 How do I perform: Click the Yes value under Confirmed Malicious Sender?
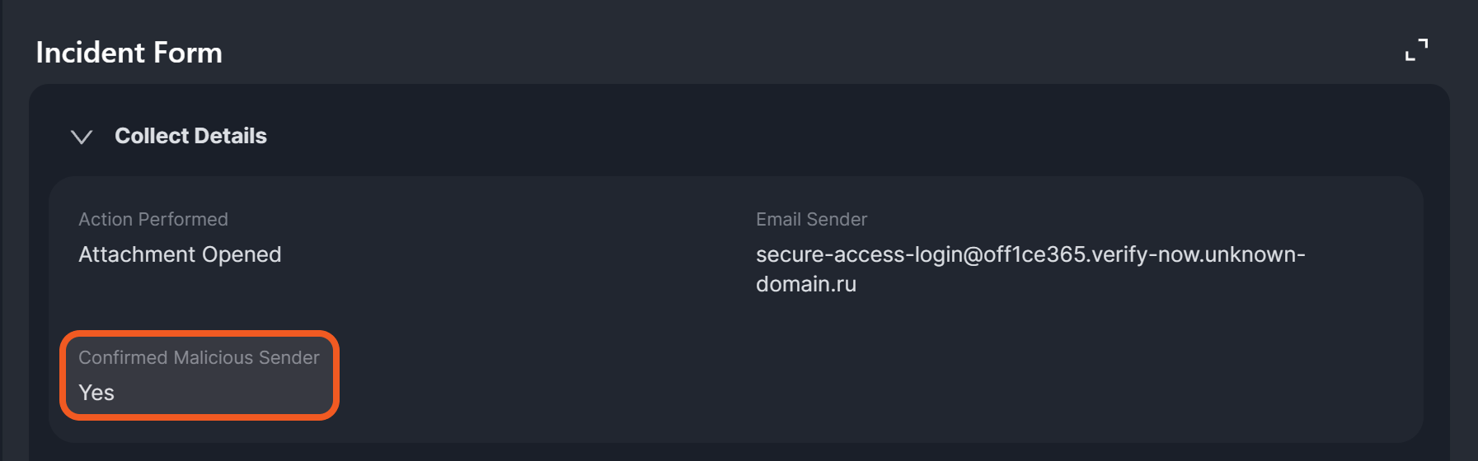click(x=96, y=393)
